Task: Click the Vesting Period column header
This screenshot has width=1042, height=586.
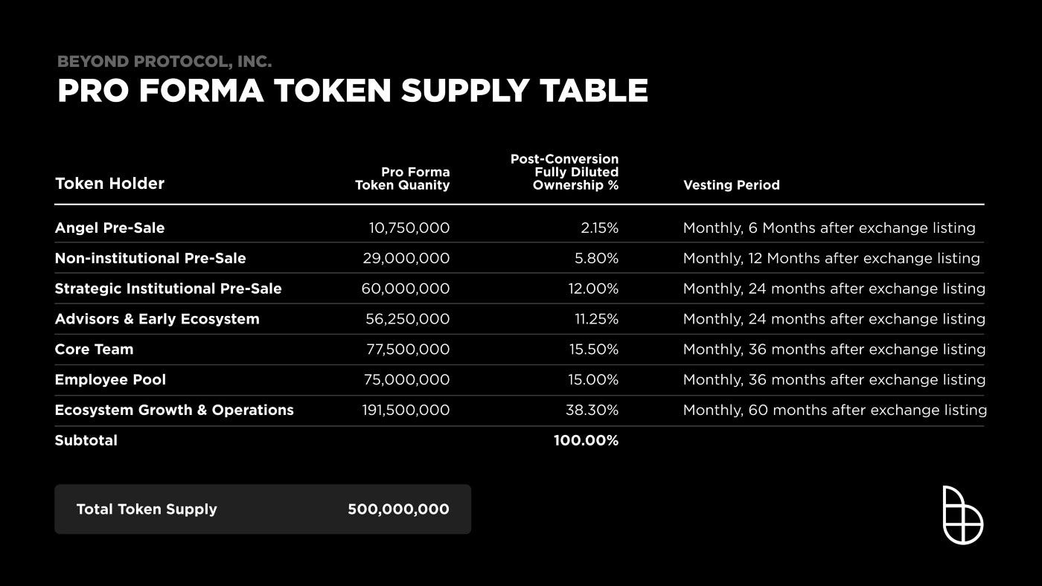Action: (x=732, y=185)
